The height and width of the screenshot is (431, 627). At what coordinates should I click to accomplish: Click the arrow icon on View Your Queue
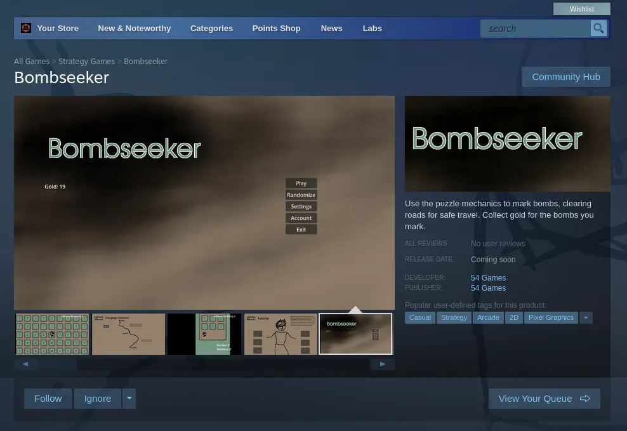click(x=585, y=399)
